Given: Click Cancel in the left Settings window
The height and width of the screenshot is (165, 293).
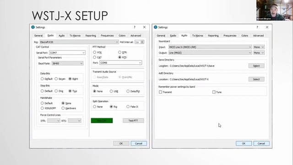Looking at the screenshot, I should 139,143.
